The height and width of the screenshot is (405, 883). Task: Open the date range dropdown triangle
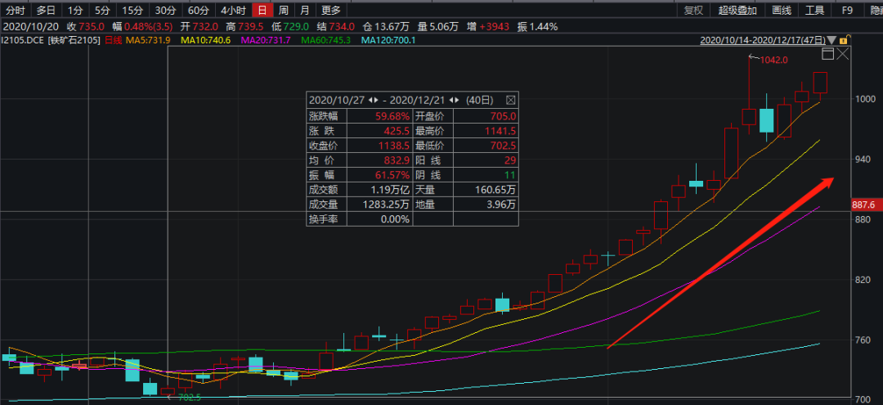831,41
